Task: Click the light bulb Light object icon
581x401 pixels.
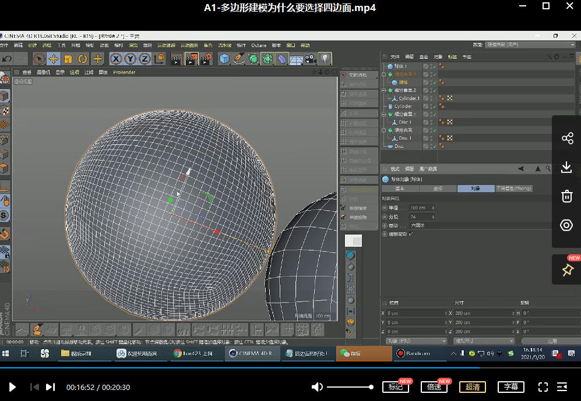Action: [x=325, y=59]
